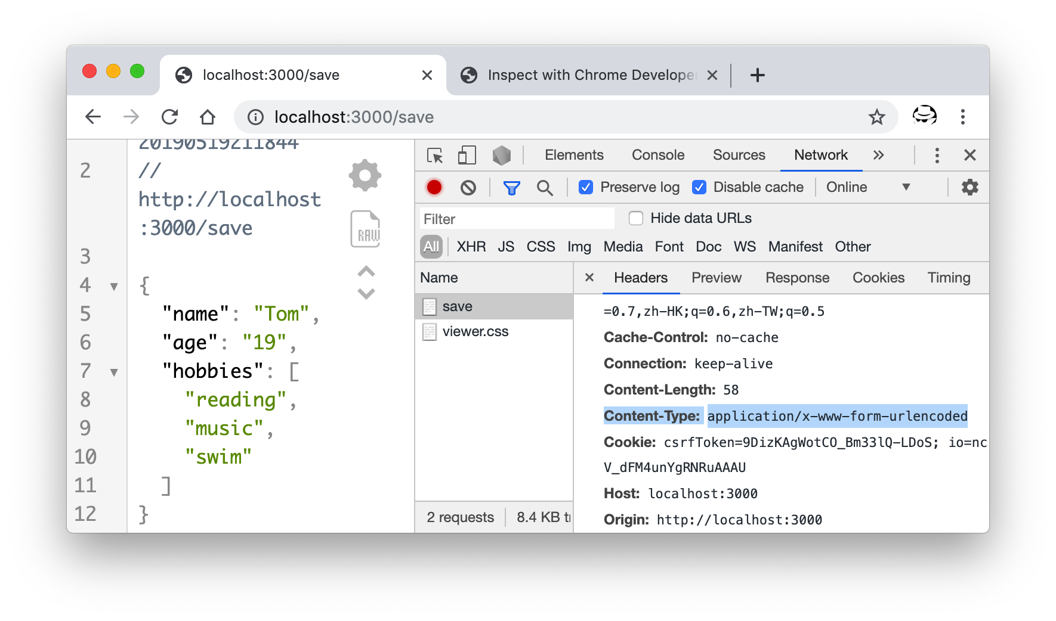The image size is (1056, 621).
Task: Filter requests by Media
Action: pos(623,247)
